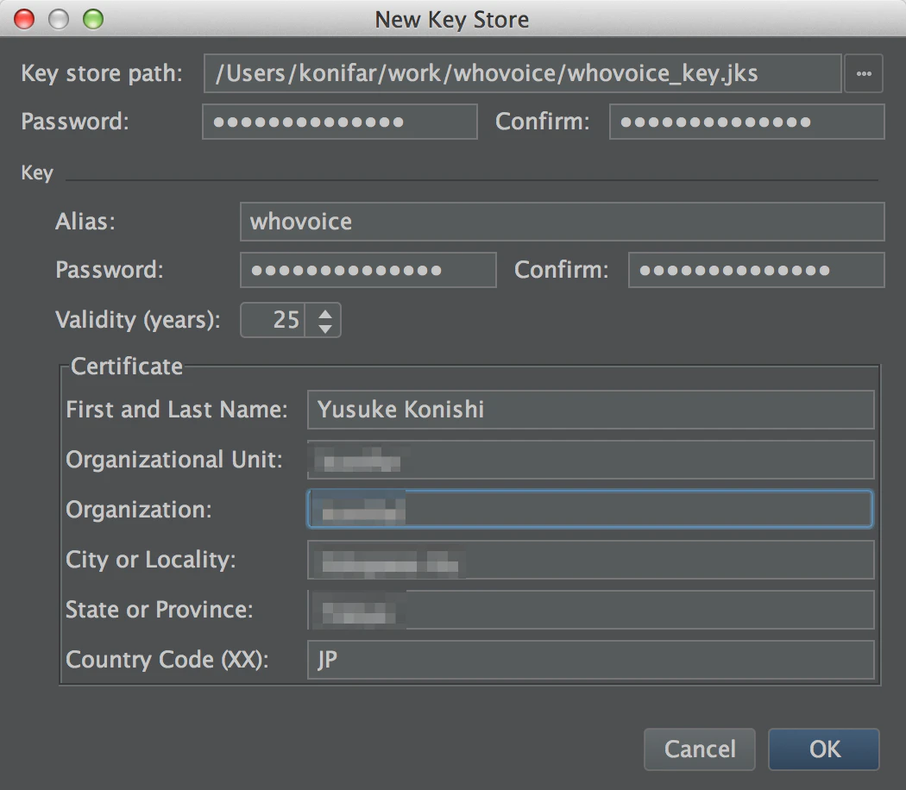906x790 pixels.
Task: Click the First and Last Name field
Action: tap(590, 410)
